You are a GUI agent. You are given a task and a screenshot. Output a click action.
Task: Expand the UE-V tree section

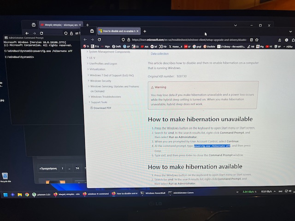tap(92, 58)
